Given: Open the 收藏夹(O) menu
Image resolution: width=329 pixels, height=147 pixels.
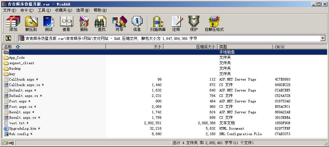Looking at the screenshot, I should 64,10.
